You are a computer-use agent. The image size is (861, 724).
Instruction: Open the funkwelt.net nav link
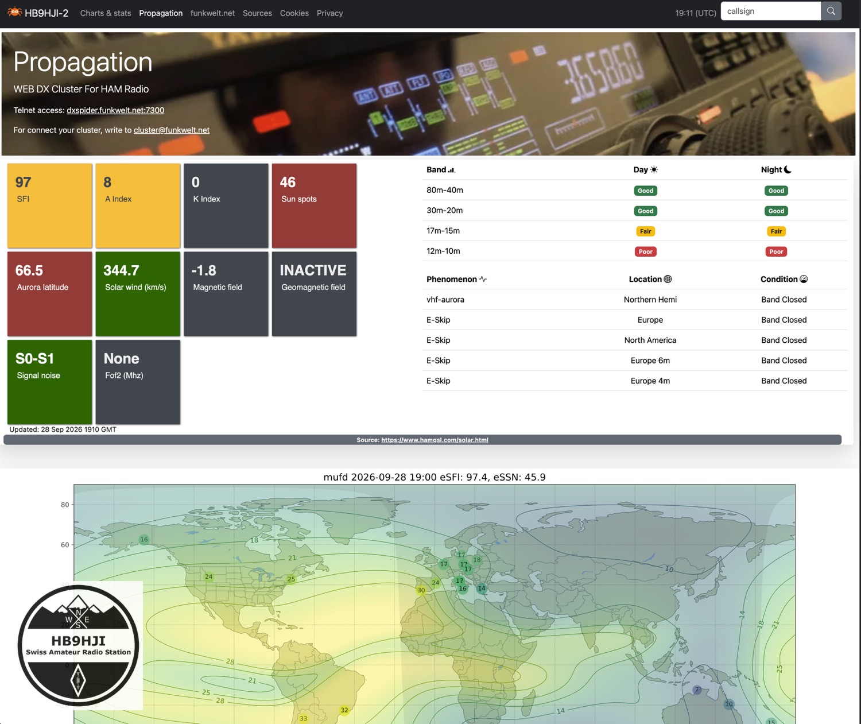[x=212, y=13]
